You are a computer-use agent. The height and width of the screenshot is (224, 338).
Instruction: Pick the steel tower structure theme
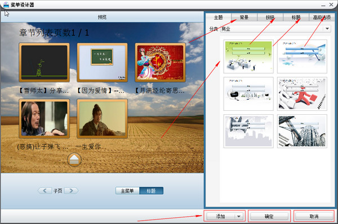[x=302, y=131]
